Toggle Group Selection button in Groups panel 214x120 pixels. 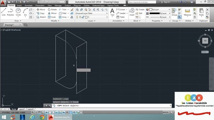pos(180,17)
